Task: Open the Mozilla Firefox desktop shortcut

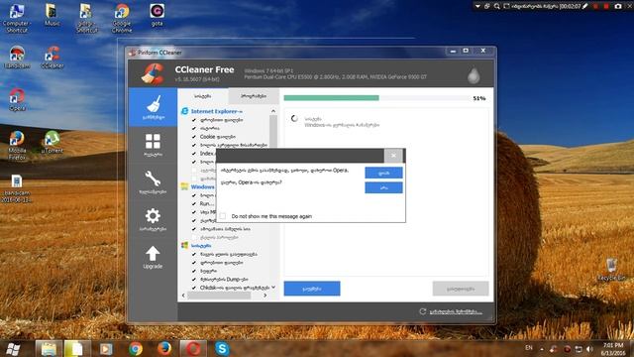Action: click(17, 146)
